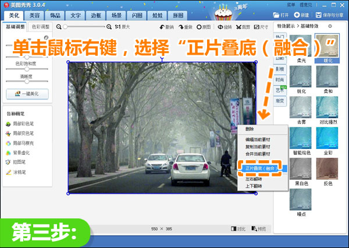This screenshot has width=349, height=248.
Task: Click the zoom level slider track
Action: tap(84, 27)
